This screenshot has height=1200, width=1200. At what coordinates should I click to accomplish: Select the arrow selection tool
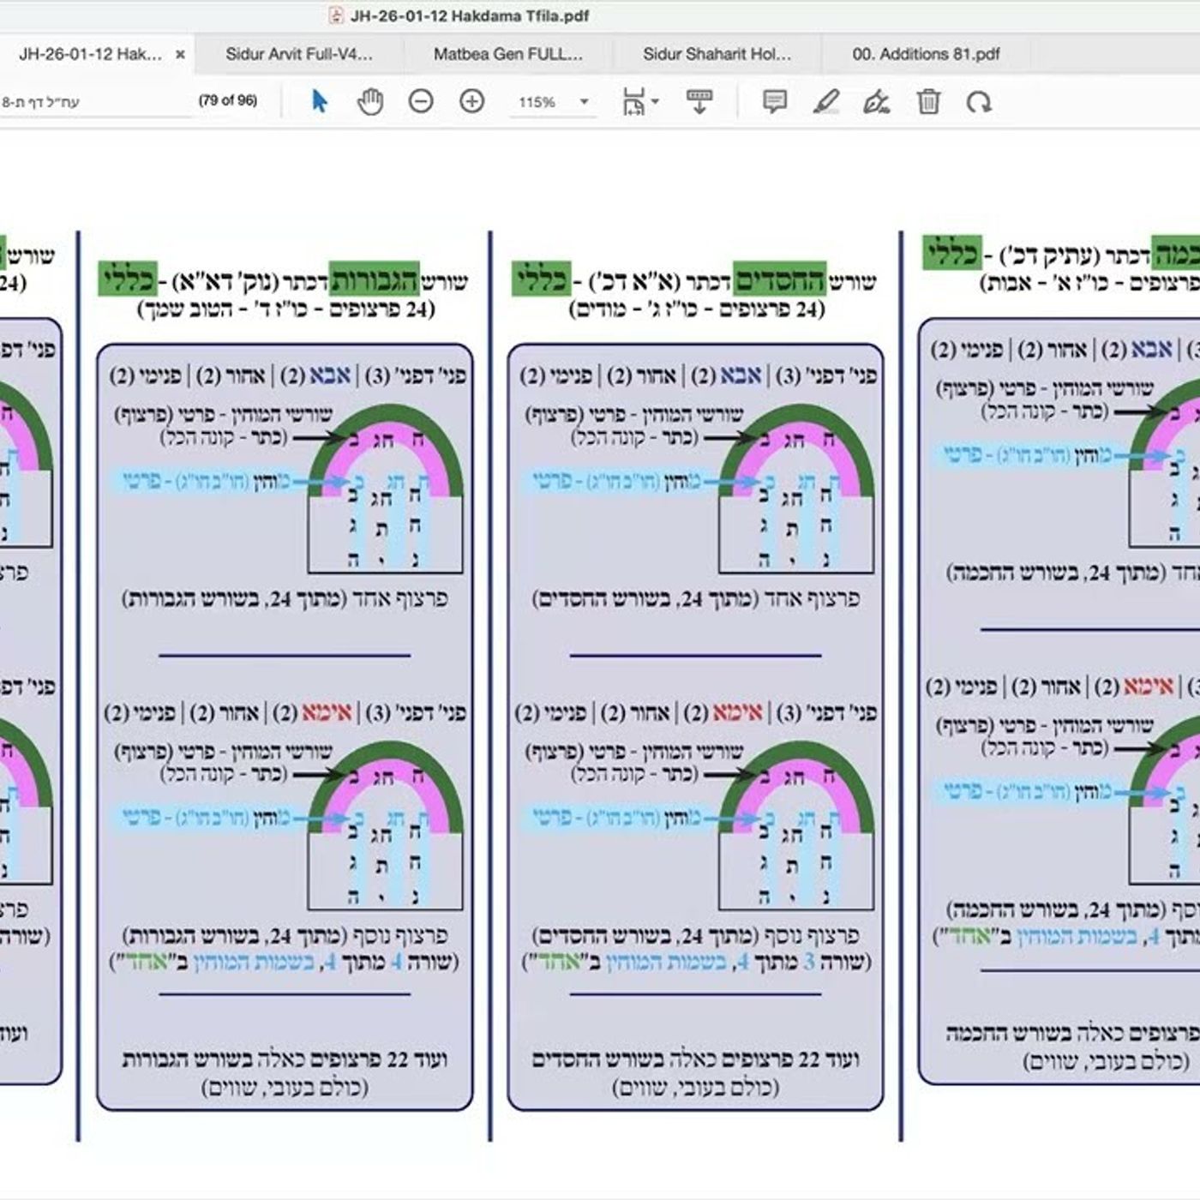319,101
